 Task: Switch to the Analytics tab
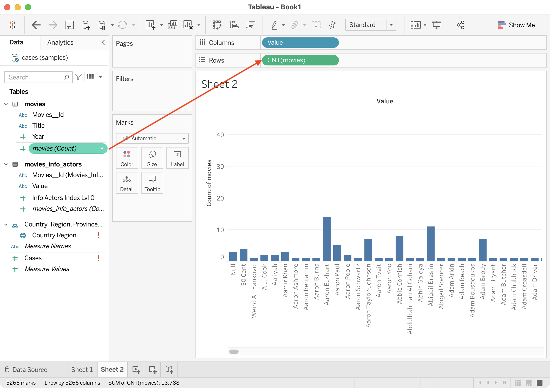(x=60, y=43)
